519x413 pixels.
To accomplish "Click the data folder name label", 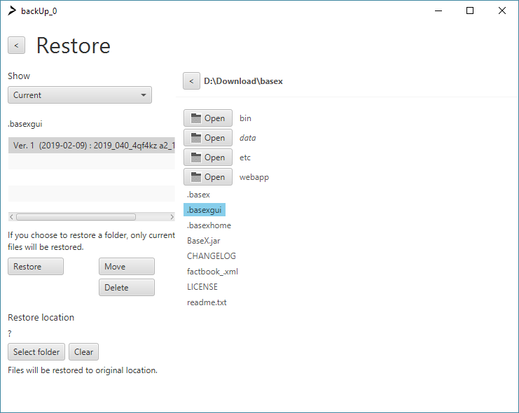I will [x=247, y=138].
